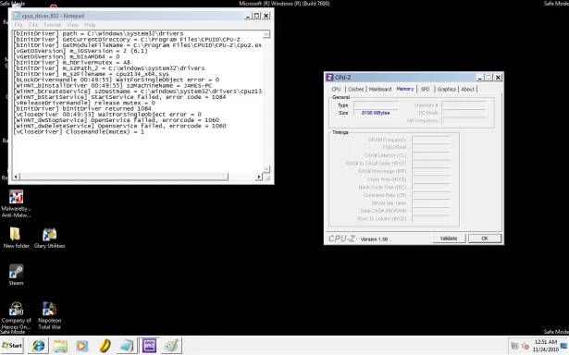
Task: Switch to the Caches tab
Action: coord(355,89)
